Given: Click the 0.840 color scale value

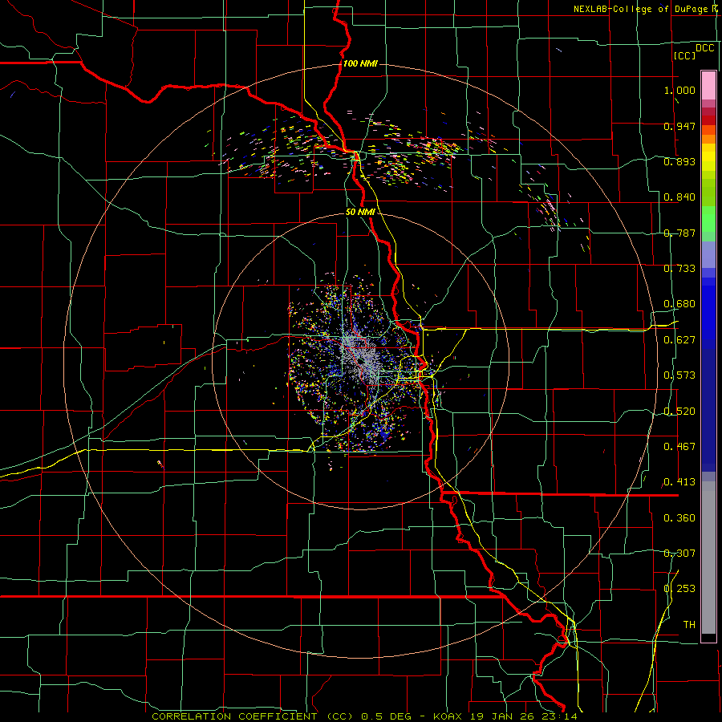Looking at the screenshot, I should 679,197.
